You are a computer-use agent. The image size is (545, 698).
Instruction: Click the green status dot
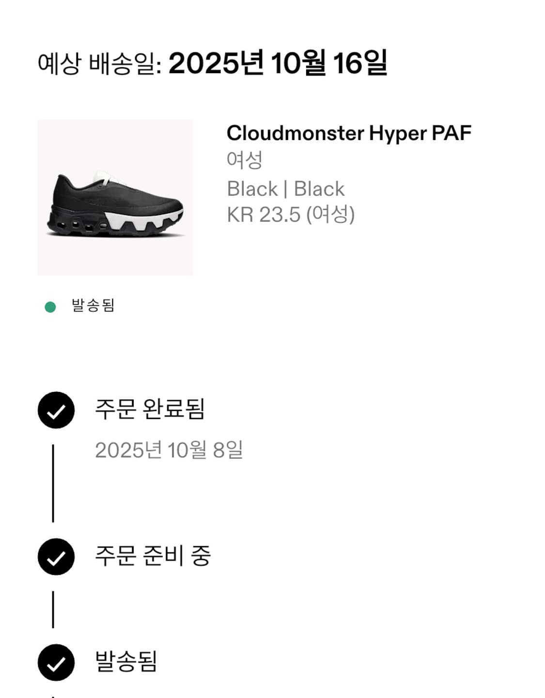pyautogui.click(x=50, y=307)
